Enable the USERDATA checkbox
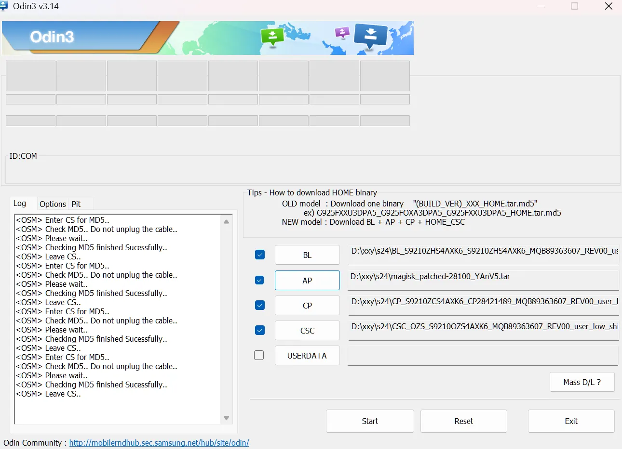The image size is (622, 449). click(x=259, y=355)
